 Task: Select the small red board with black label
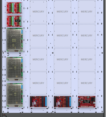click(x=18, y=21)
